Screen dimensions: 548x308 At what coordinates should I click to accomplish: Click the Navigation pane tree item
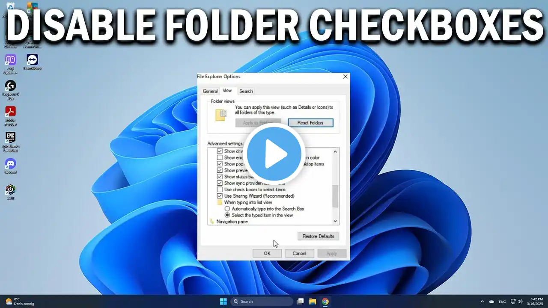pyautogui.click(x=232, y=222)
